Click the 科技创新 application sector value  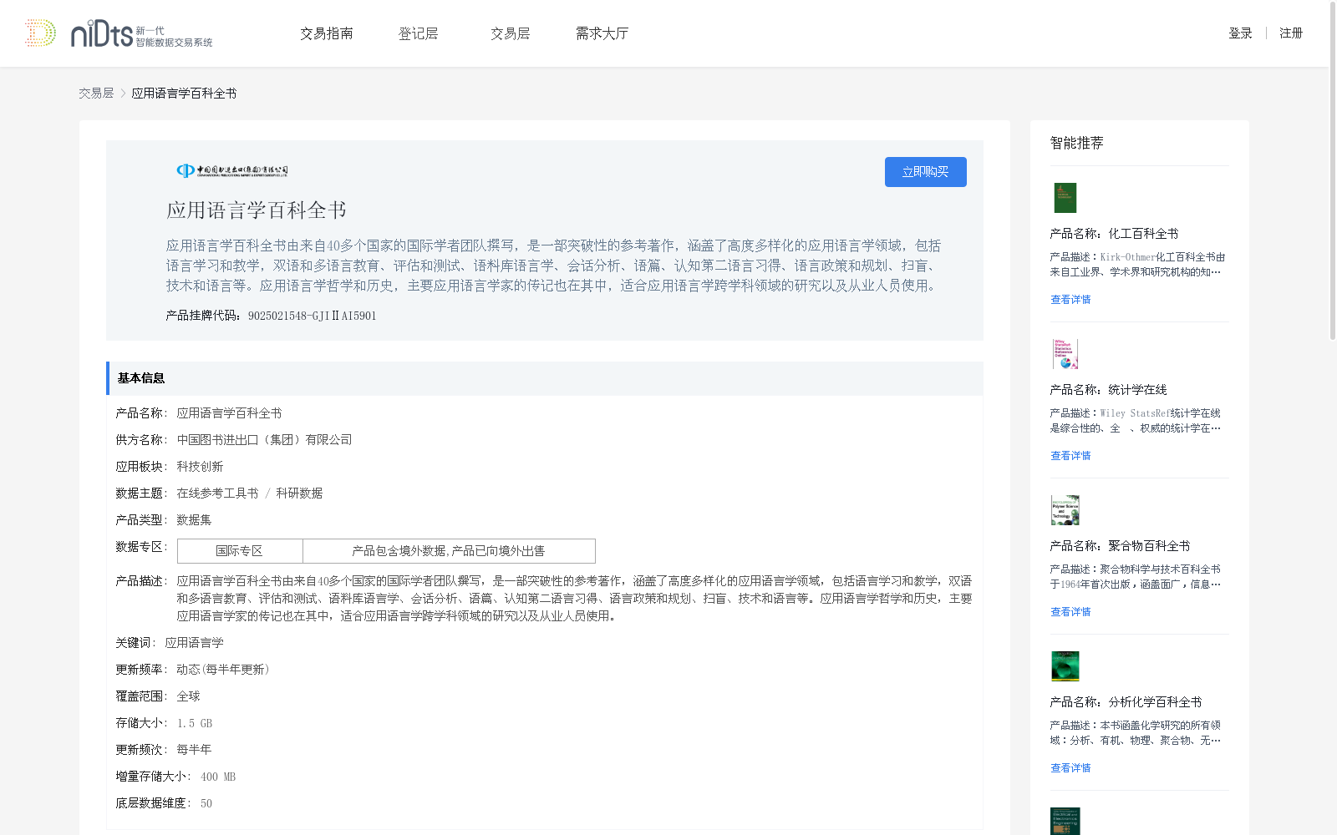point(200,467)
